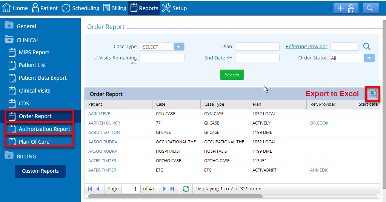Open patient AARON SUTTON

[x=104, y=132]
